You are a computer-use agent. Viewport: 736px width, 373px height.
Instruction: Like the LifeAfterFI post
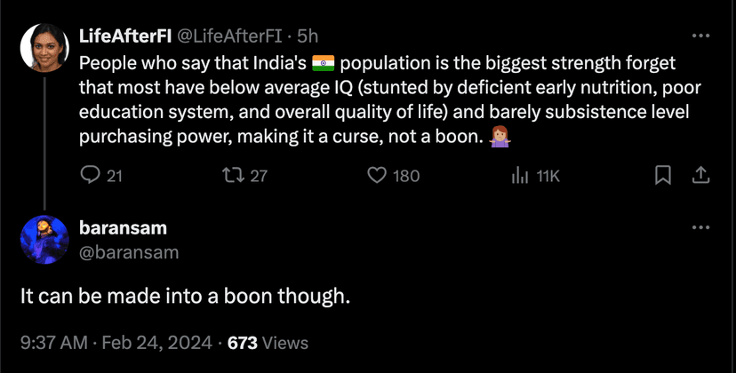pyautogui.click(x=376, y=176)
